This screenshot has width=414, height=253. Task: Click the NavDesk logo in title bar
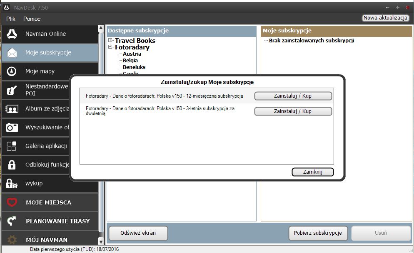pos(6,7)
